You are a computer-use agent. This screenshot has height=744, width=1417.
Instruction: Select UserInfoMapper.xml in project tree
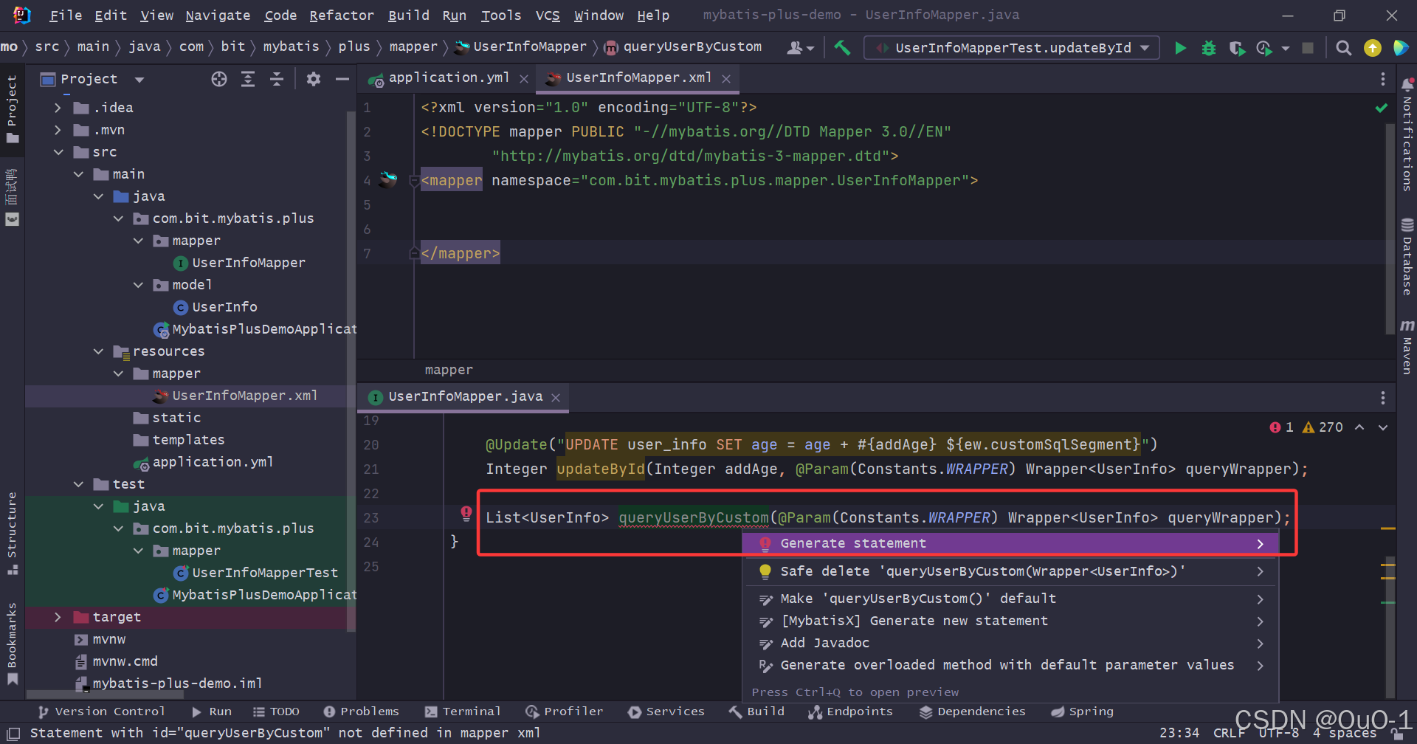point(244,396)
